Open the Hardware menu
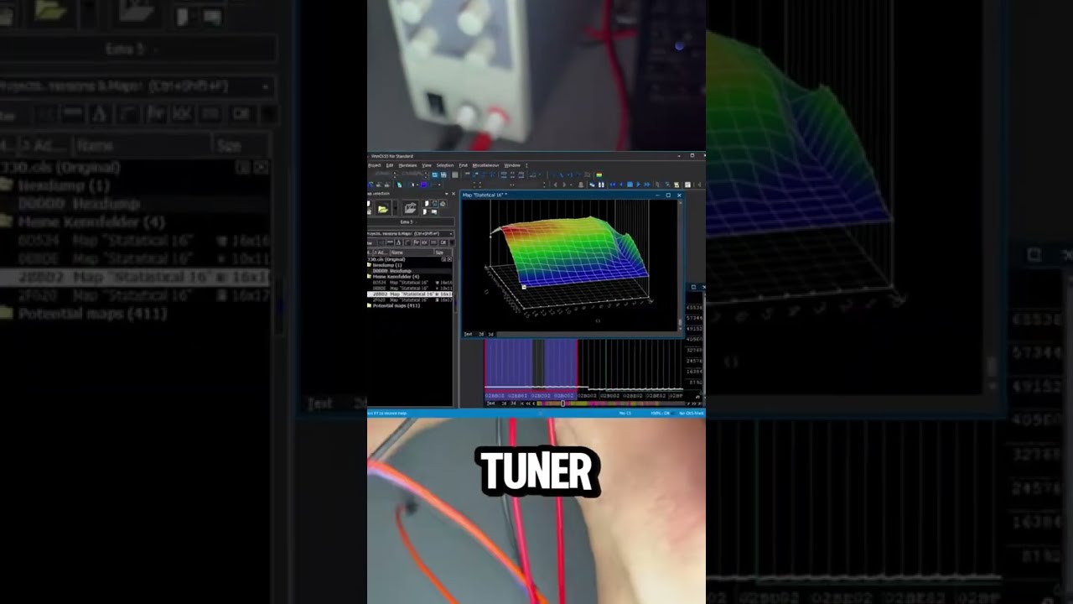The height and width of the screenshot is (604, 1073). click(407, 165)
